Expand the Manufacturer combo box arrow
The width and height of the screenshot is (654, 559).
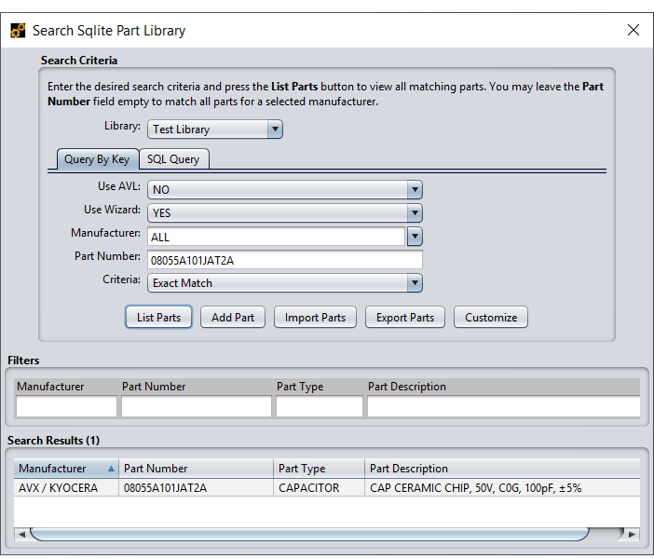415,237
